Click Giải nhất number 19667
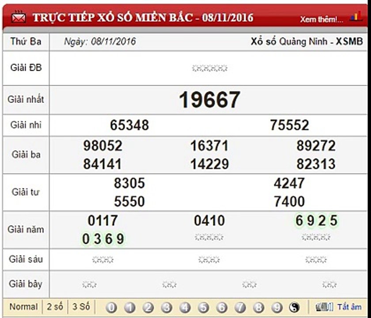Screen dimensions: 371x318 [210, 100]
